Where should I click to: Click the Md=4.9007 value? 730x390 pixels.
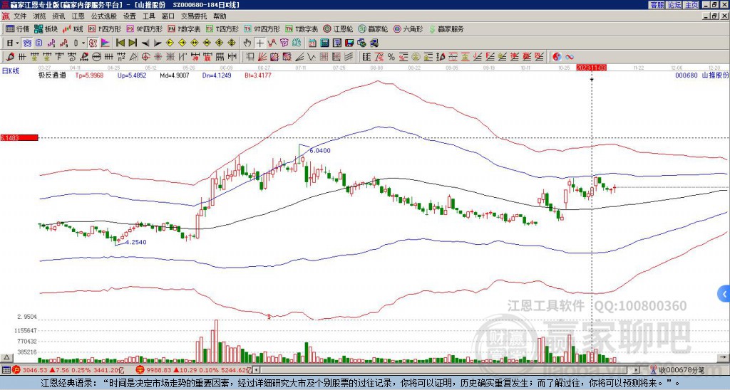click(x=174, y=75)
